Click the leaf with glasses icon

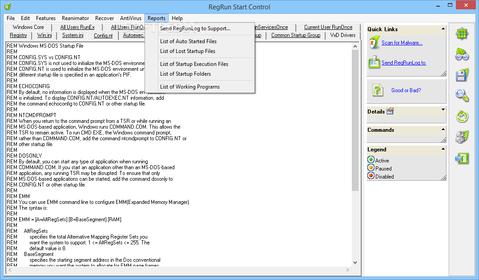coord(462,54)
